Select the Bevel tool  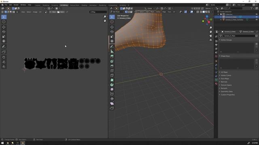click(x=112, y=66)
